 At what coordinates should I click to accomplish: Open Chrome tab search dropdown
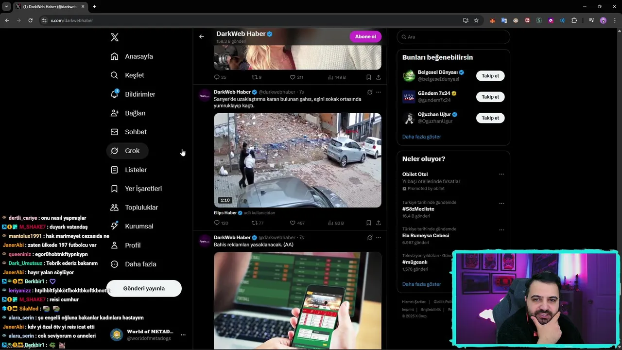pos(6,7)
